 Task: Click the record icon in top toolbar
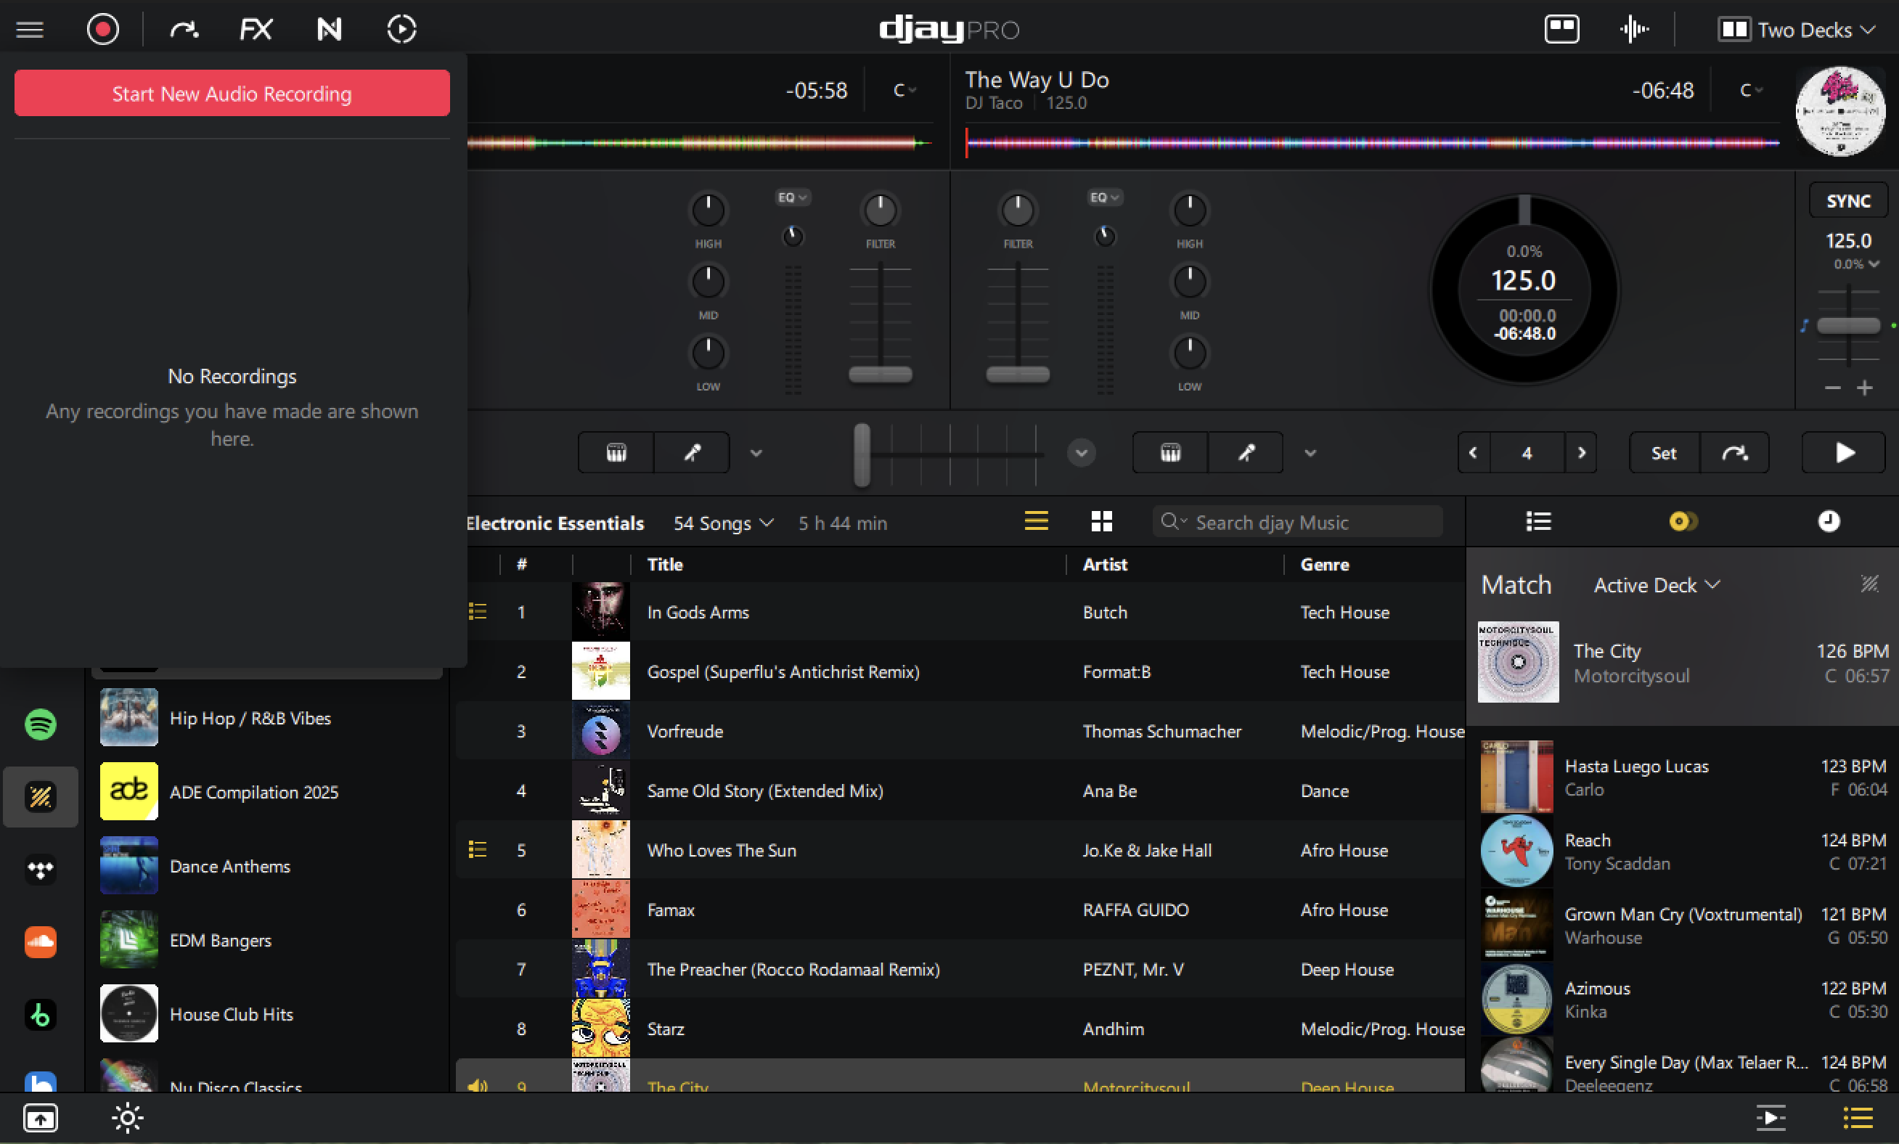(102, 30)
